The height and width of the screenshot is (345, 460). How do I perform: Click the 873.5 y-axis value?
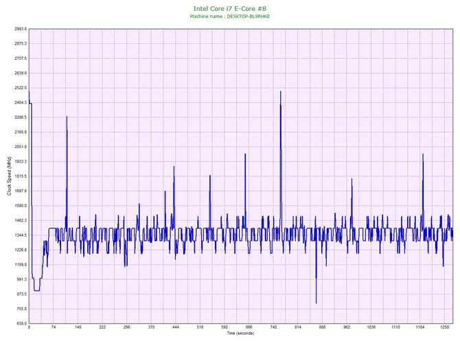[21, 294]
